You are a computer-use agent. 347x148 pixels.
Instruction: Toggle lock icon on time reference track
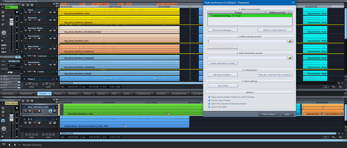(50, 111)
